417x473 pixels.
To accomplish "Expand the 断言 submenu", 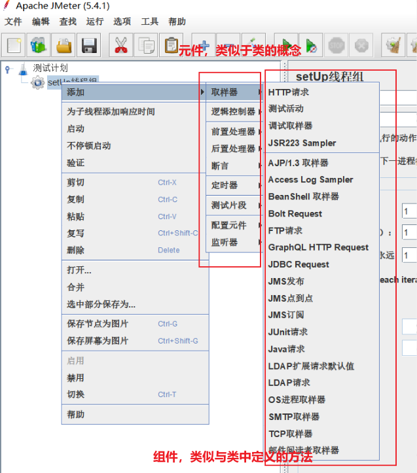I will [x=234, y=166].
